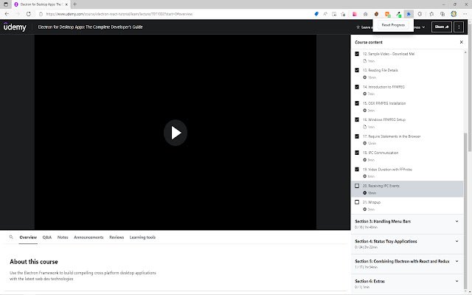472x295 pixels.
Task: Open the tab actions menu icon at the top left
Action: click(x=6, y=4)
